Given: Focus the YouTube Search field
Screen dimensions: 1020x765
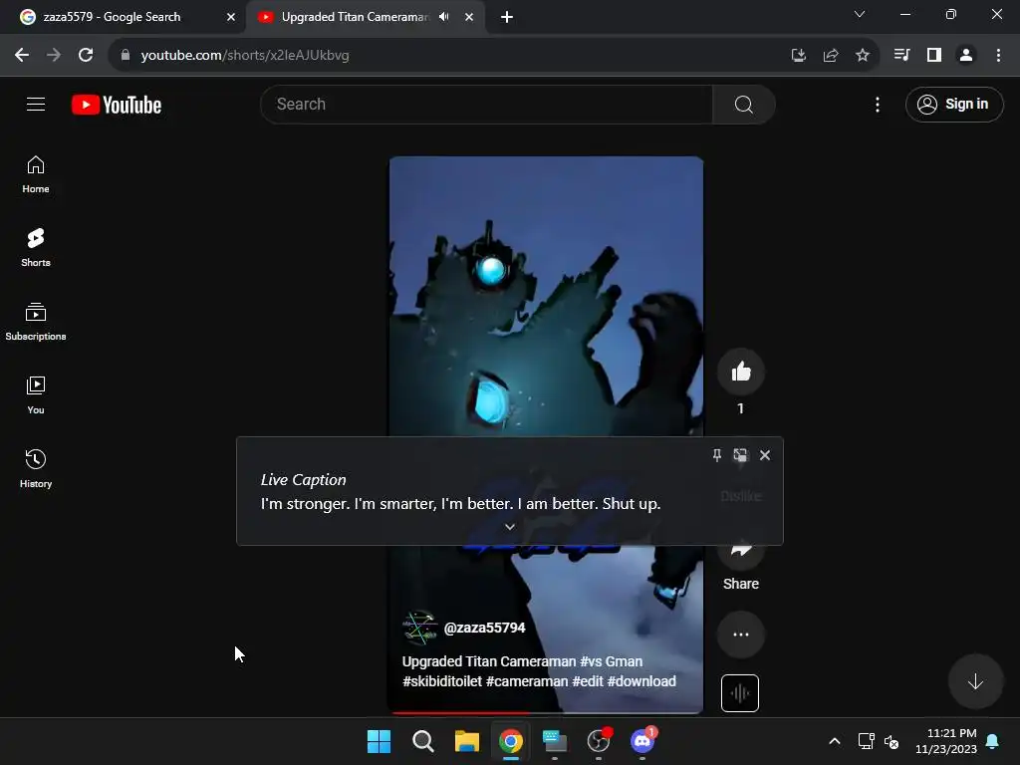Looking at the screenshot, I should coord(486,104).
